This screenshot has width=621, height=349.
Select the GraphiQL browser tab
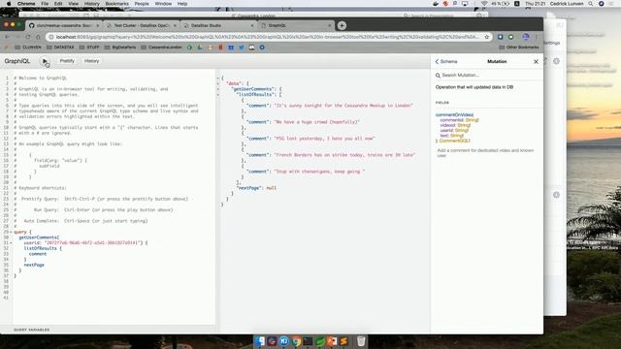coord(295,25)
